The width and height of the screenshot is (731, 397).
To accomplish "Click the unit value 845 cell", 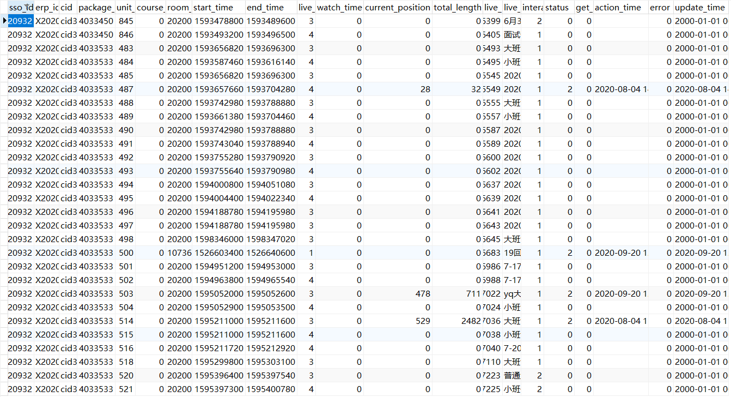I will [125, 21].
